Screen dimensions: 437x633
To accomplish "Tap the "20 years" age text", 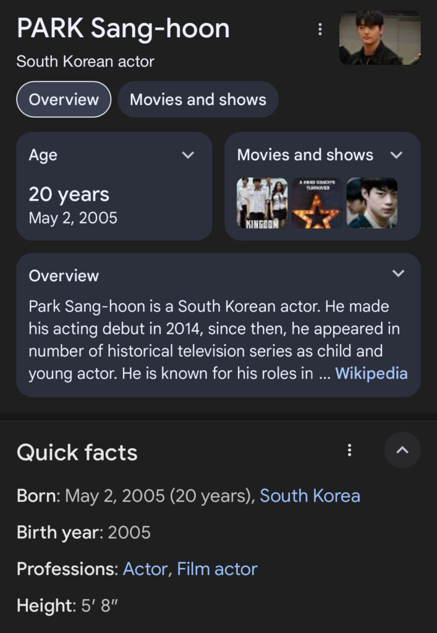I will point(69,194).
